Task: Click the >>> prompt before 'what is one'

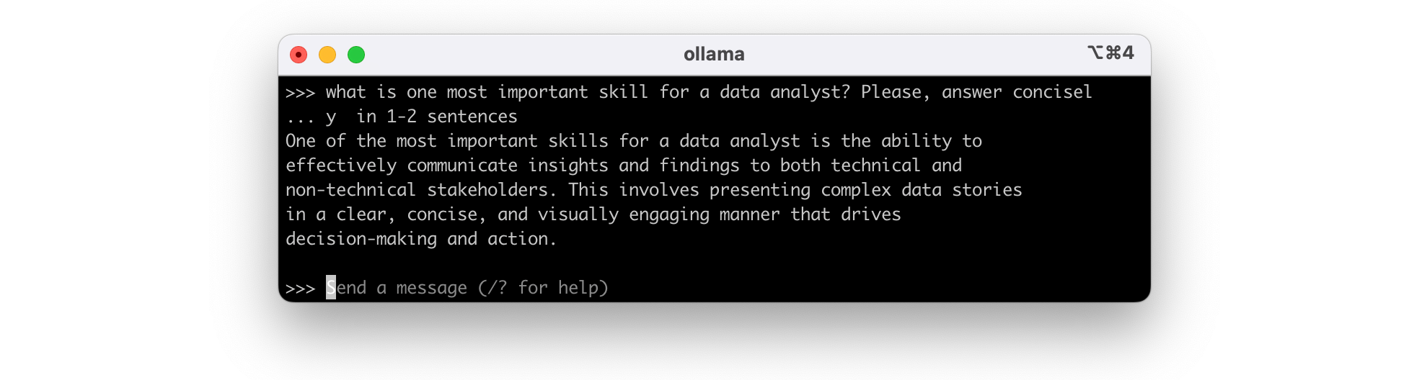Action: point(300,93)
